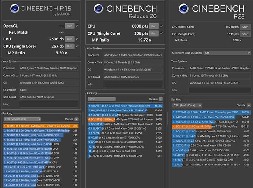
Task: Select Core i9-9900K ranking row in R15
Action: (40, 135)
